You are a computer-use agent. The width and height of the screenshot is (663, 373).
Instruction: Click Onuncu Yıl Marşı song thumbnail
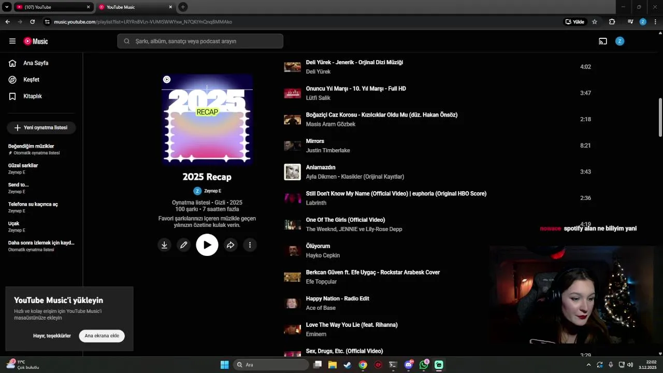pos(292,93)
